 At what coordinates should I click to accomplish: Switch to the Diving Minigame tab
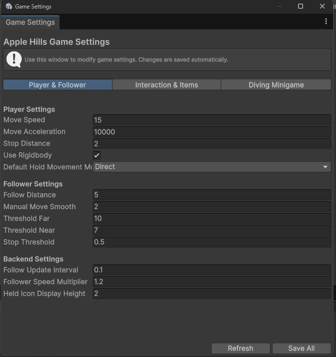pyautogui.click(x=276, y=85)
